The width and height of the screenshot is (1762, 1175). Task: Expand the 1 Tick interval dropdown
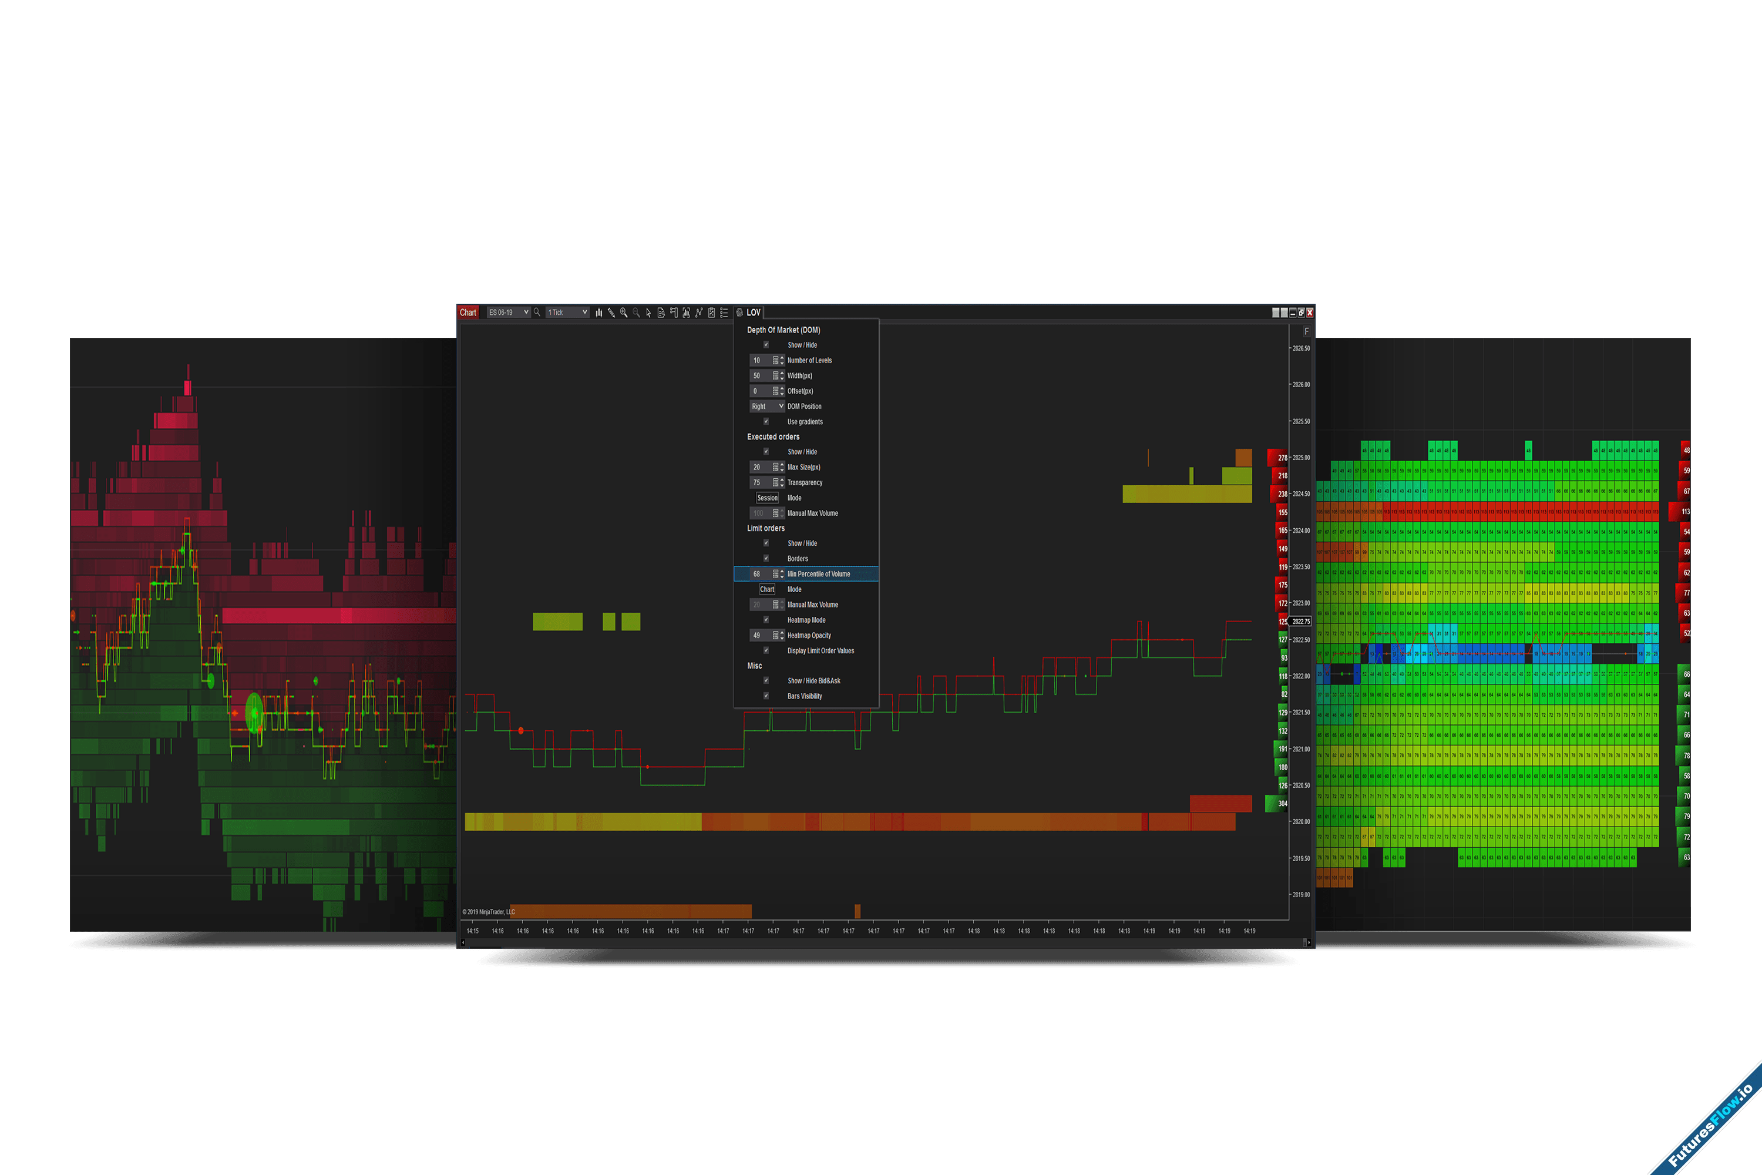pyautogui.click(x=567, y=313)
